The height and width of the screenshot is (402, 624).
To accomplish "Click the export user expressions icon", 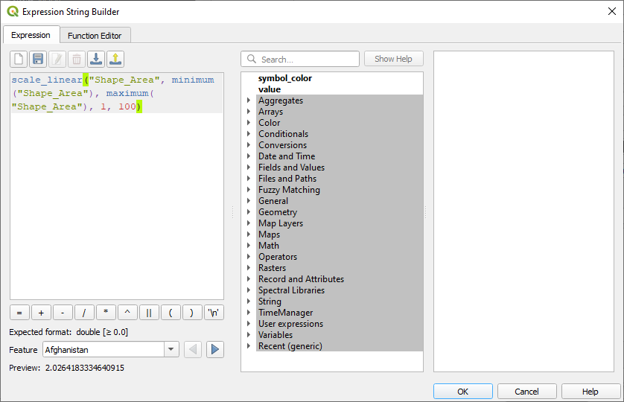I will tap(115, 60).
